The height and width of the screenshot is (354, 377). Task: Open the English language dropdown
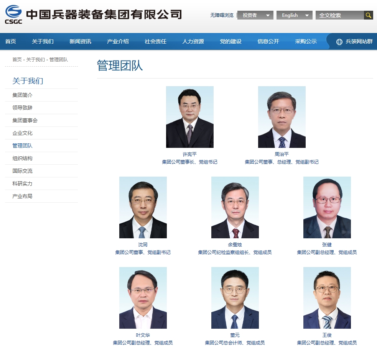tap(294, 15)
